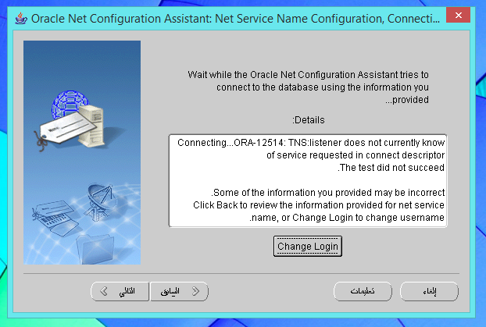Click the double-arrow icon beside التالي
Viewport: 486px width, 327px height.
tap(103, 291)
